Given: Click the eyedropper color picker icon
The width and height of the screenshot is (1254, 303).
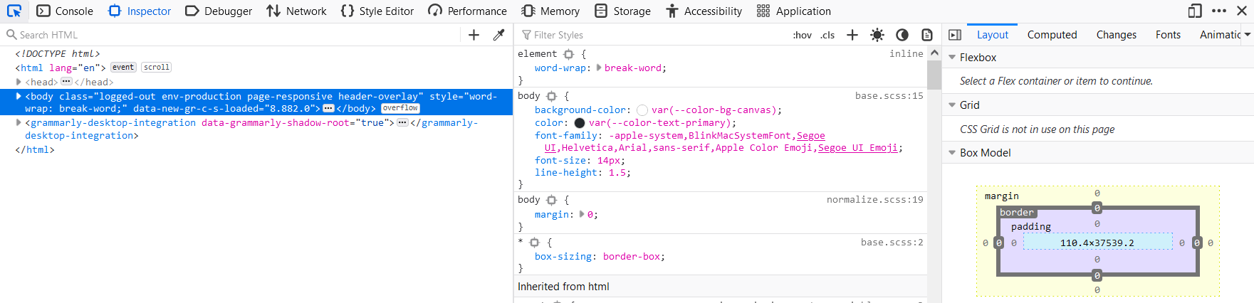Looking at the screenshot, I should [499, 35].
